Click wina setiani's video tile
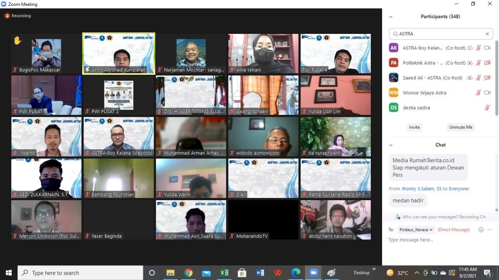This screenshot has width=499, height=280. [263, 53]
